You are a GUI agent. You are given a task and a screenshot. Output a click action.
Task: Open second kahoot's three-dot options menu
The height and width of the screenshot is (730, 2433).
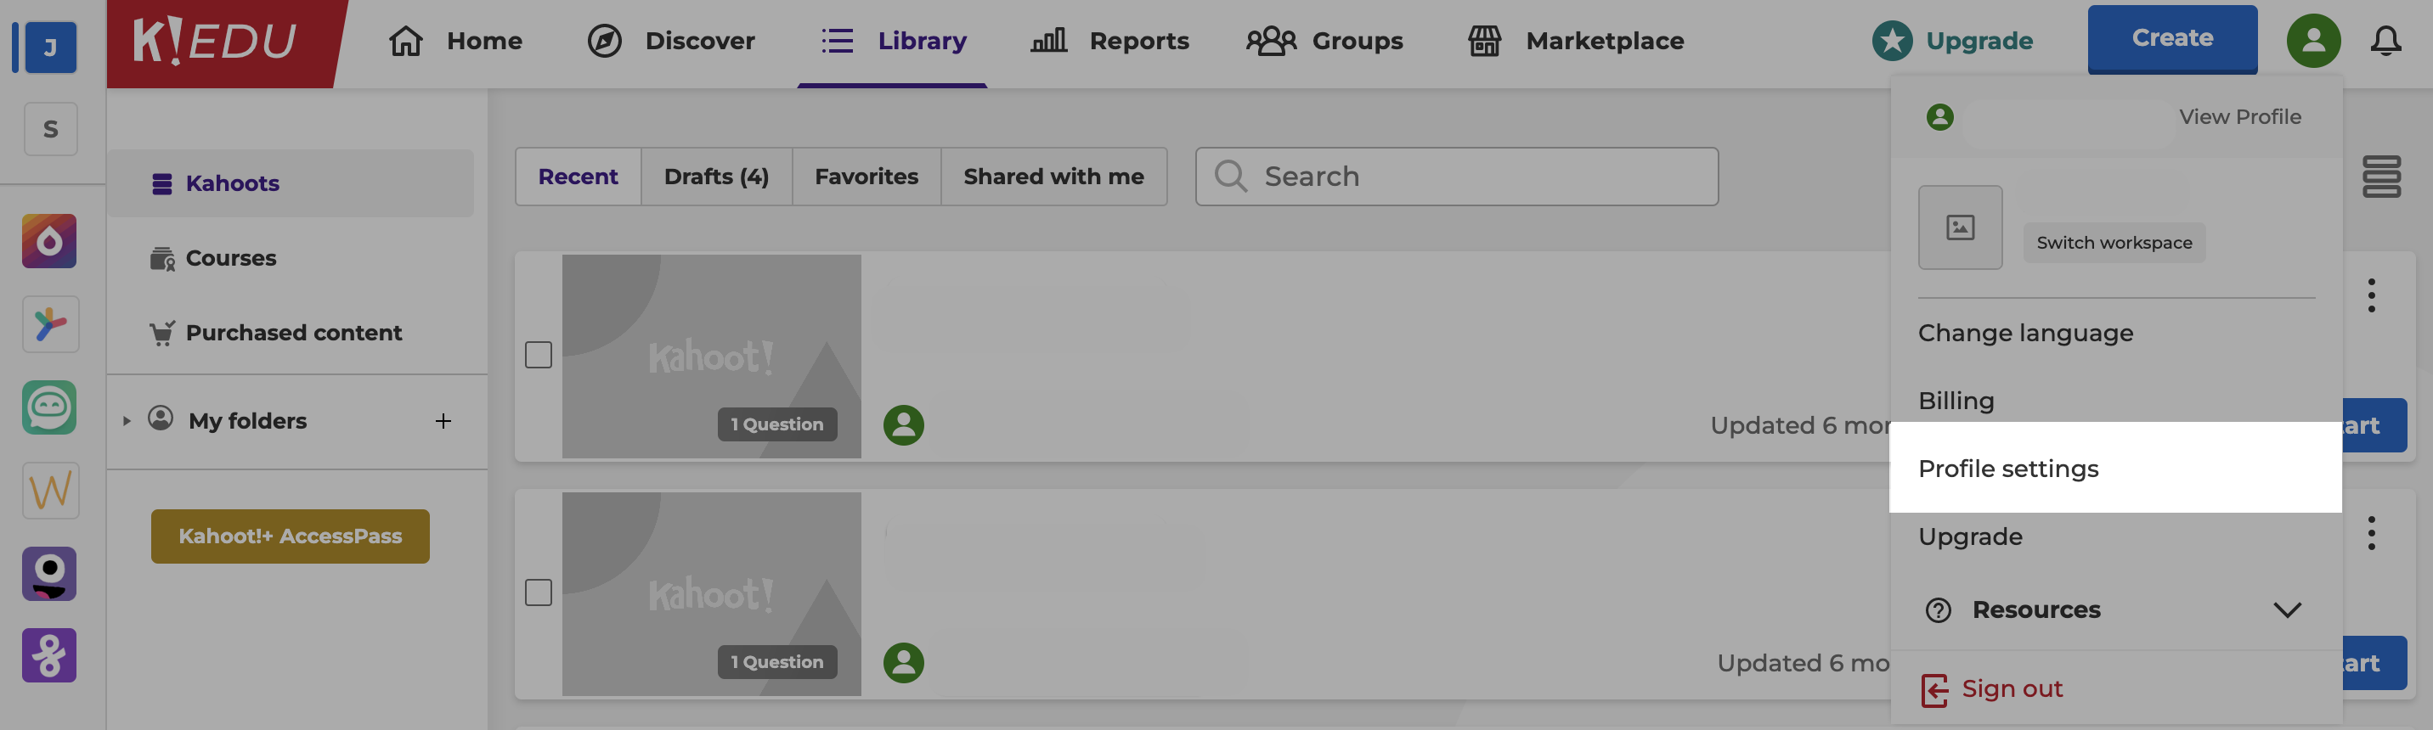tap(2371, 533)
